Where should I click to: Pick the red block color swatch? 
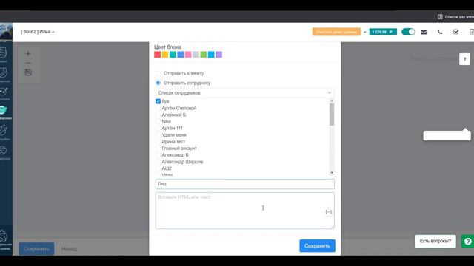point(157,55)
